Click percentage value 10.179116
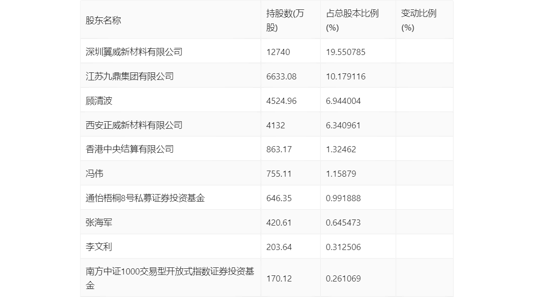Viewport: 534px width, 297px height. (346, 77)
